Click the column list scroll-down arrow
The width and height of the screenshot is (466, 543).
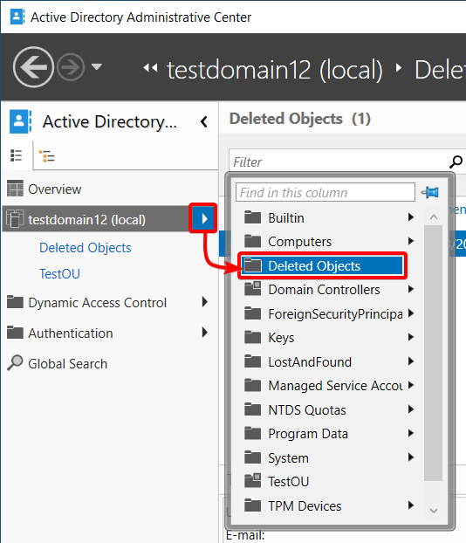(x=434, y=511)
